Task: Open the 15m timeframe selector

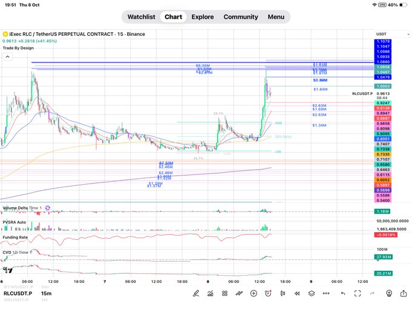Action: pyautogui.click(x=46, y=293)
